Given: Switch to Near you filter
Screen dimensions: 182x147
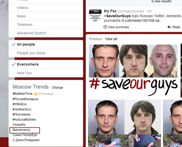Looking at the screenshot, I should (x=46, y=73).
